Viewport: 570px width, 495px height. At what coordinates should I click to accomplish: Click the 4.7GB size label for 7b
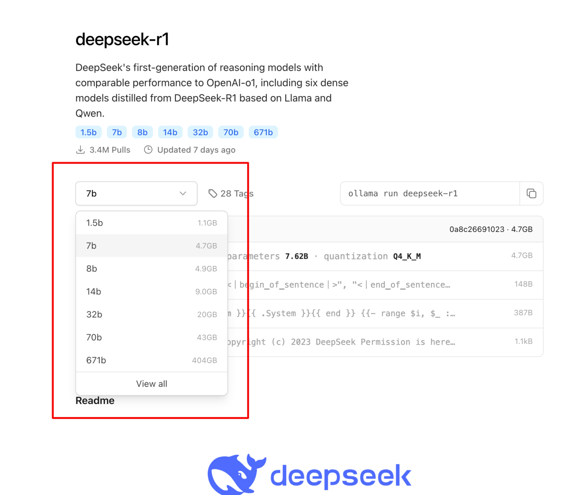point(206,246)
